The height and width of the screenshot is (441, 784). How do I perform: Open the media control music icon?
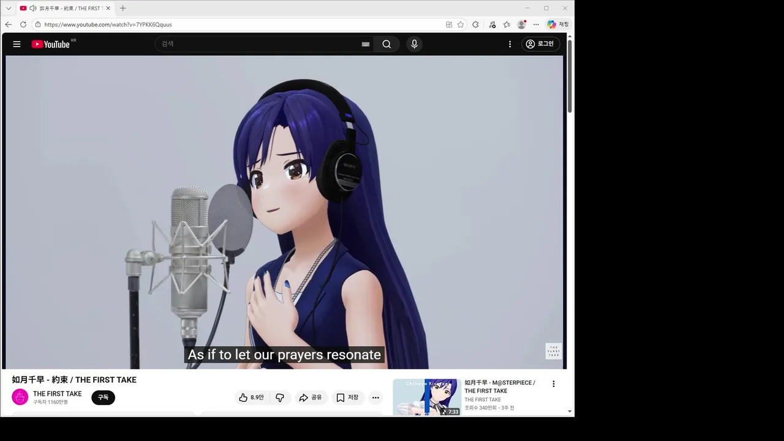492,24
